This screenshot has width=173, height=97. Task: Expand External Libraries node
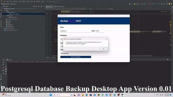3,28
